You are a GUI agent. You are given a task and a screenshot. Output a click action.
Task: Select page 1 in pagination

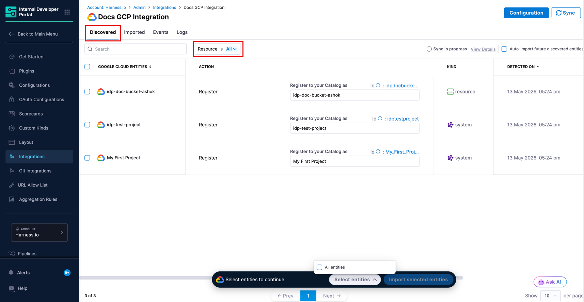[308, 296]
